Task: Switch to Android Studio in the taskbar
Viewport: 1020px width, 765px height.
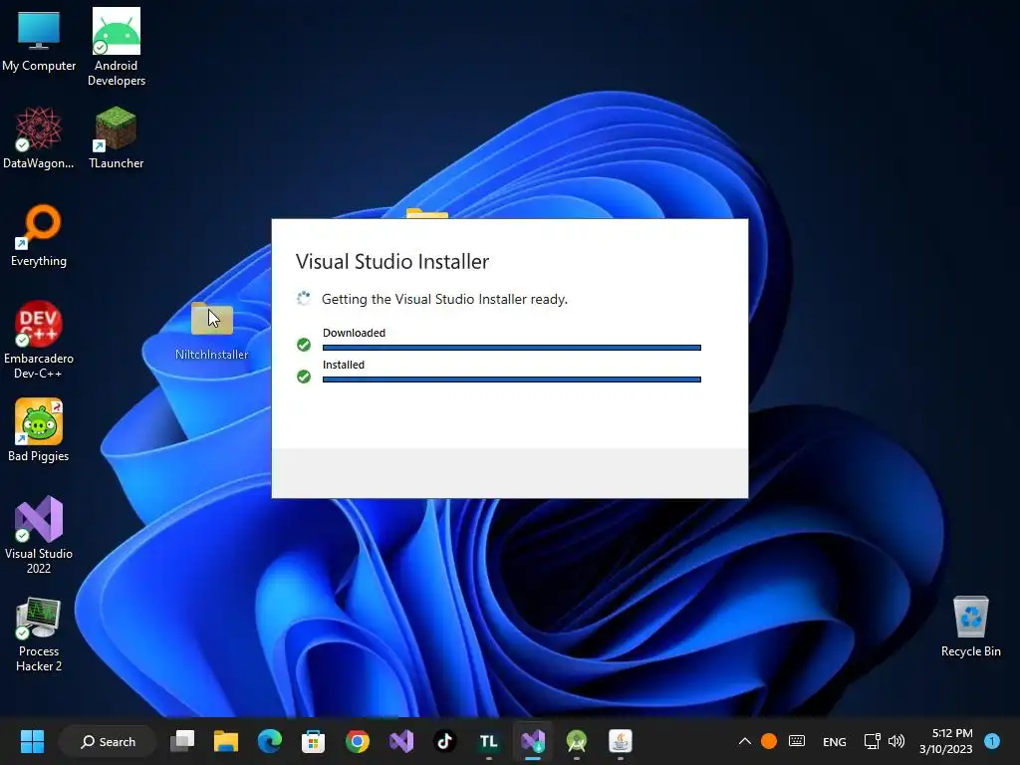Action: pyautogui.click(x=577, y=741)
